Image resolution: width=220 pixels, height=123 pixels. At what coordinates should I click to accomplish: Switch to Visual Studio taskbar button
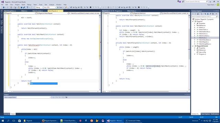click(115, 121)
